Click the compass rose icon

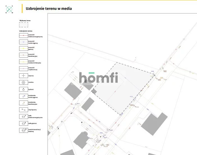9,9
